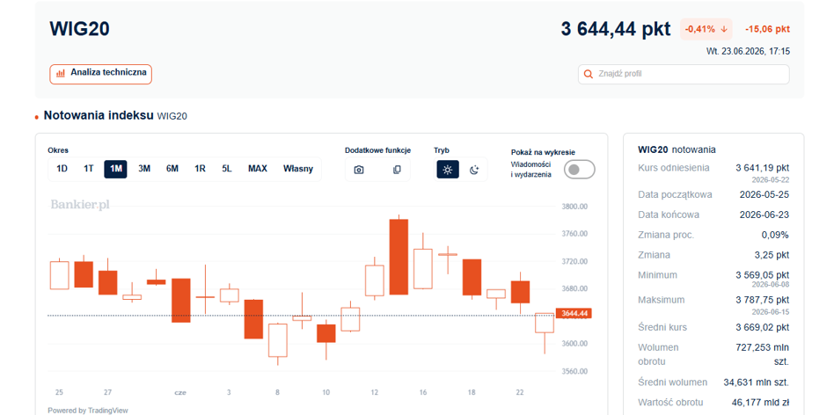Image resolution: width=834 pixels, height=415 pixels.
Task: Take chart snapshot with camera icon
Action: coord(359,170)
